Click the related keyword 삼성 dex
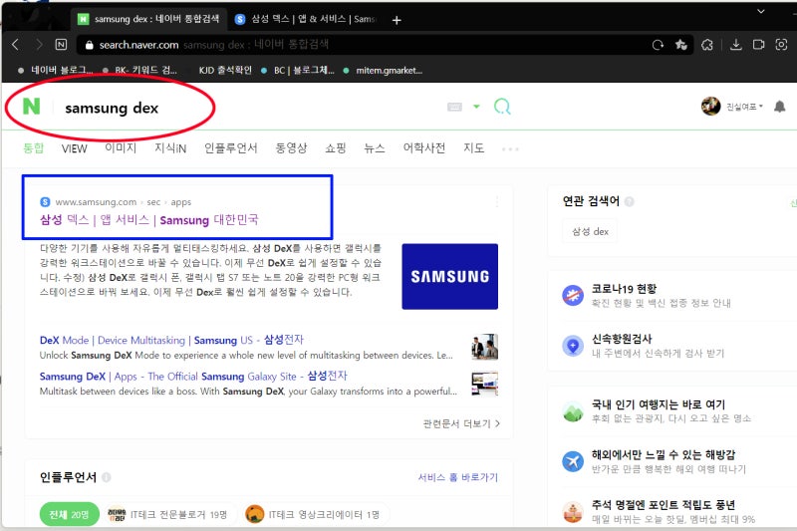The image size is (797, 531). (590, 231)
